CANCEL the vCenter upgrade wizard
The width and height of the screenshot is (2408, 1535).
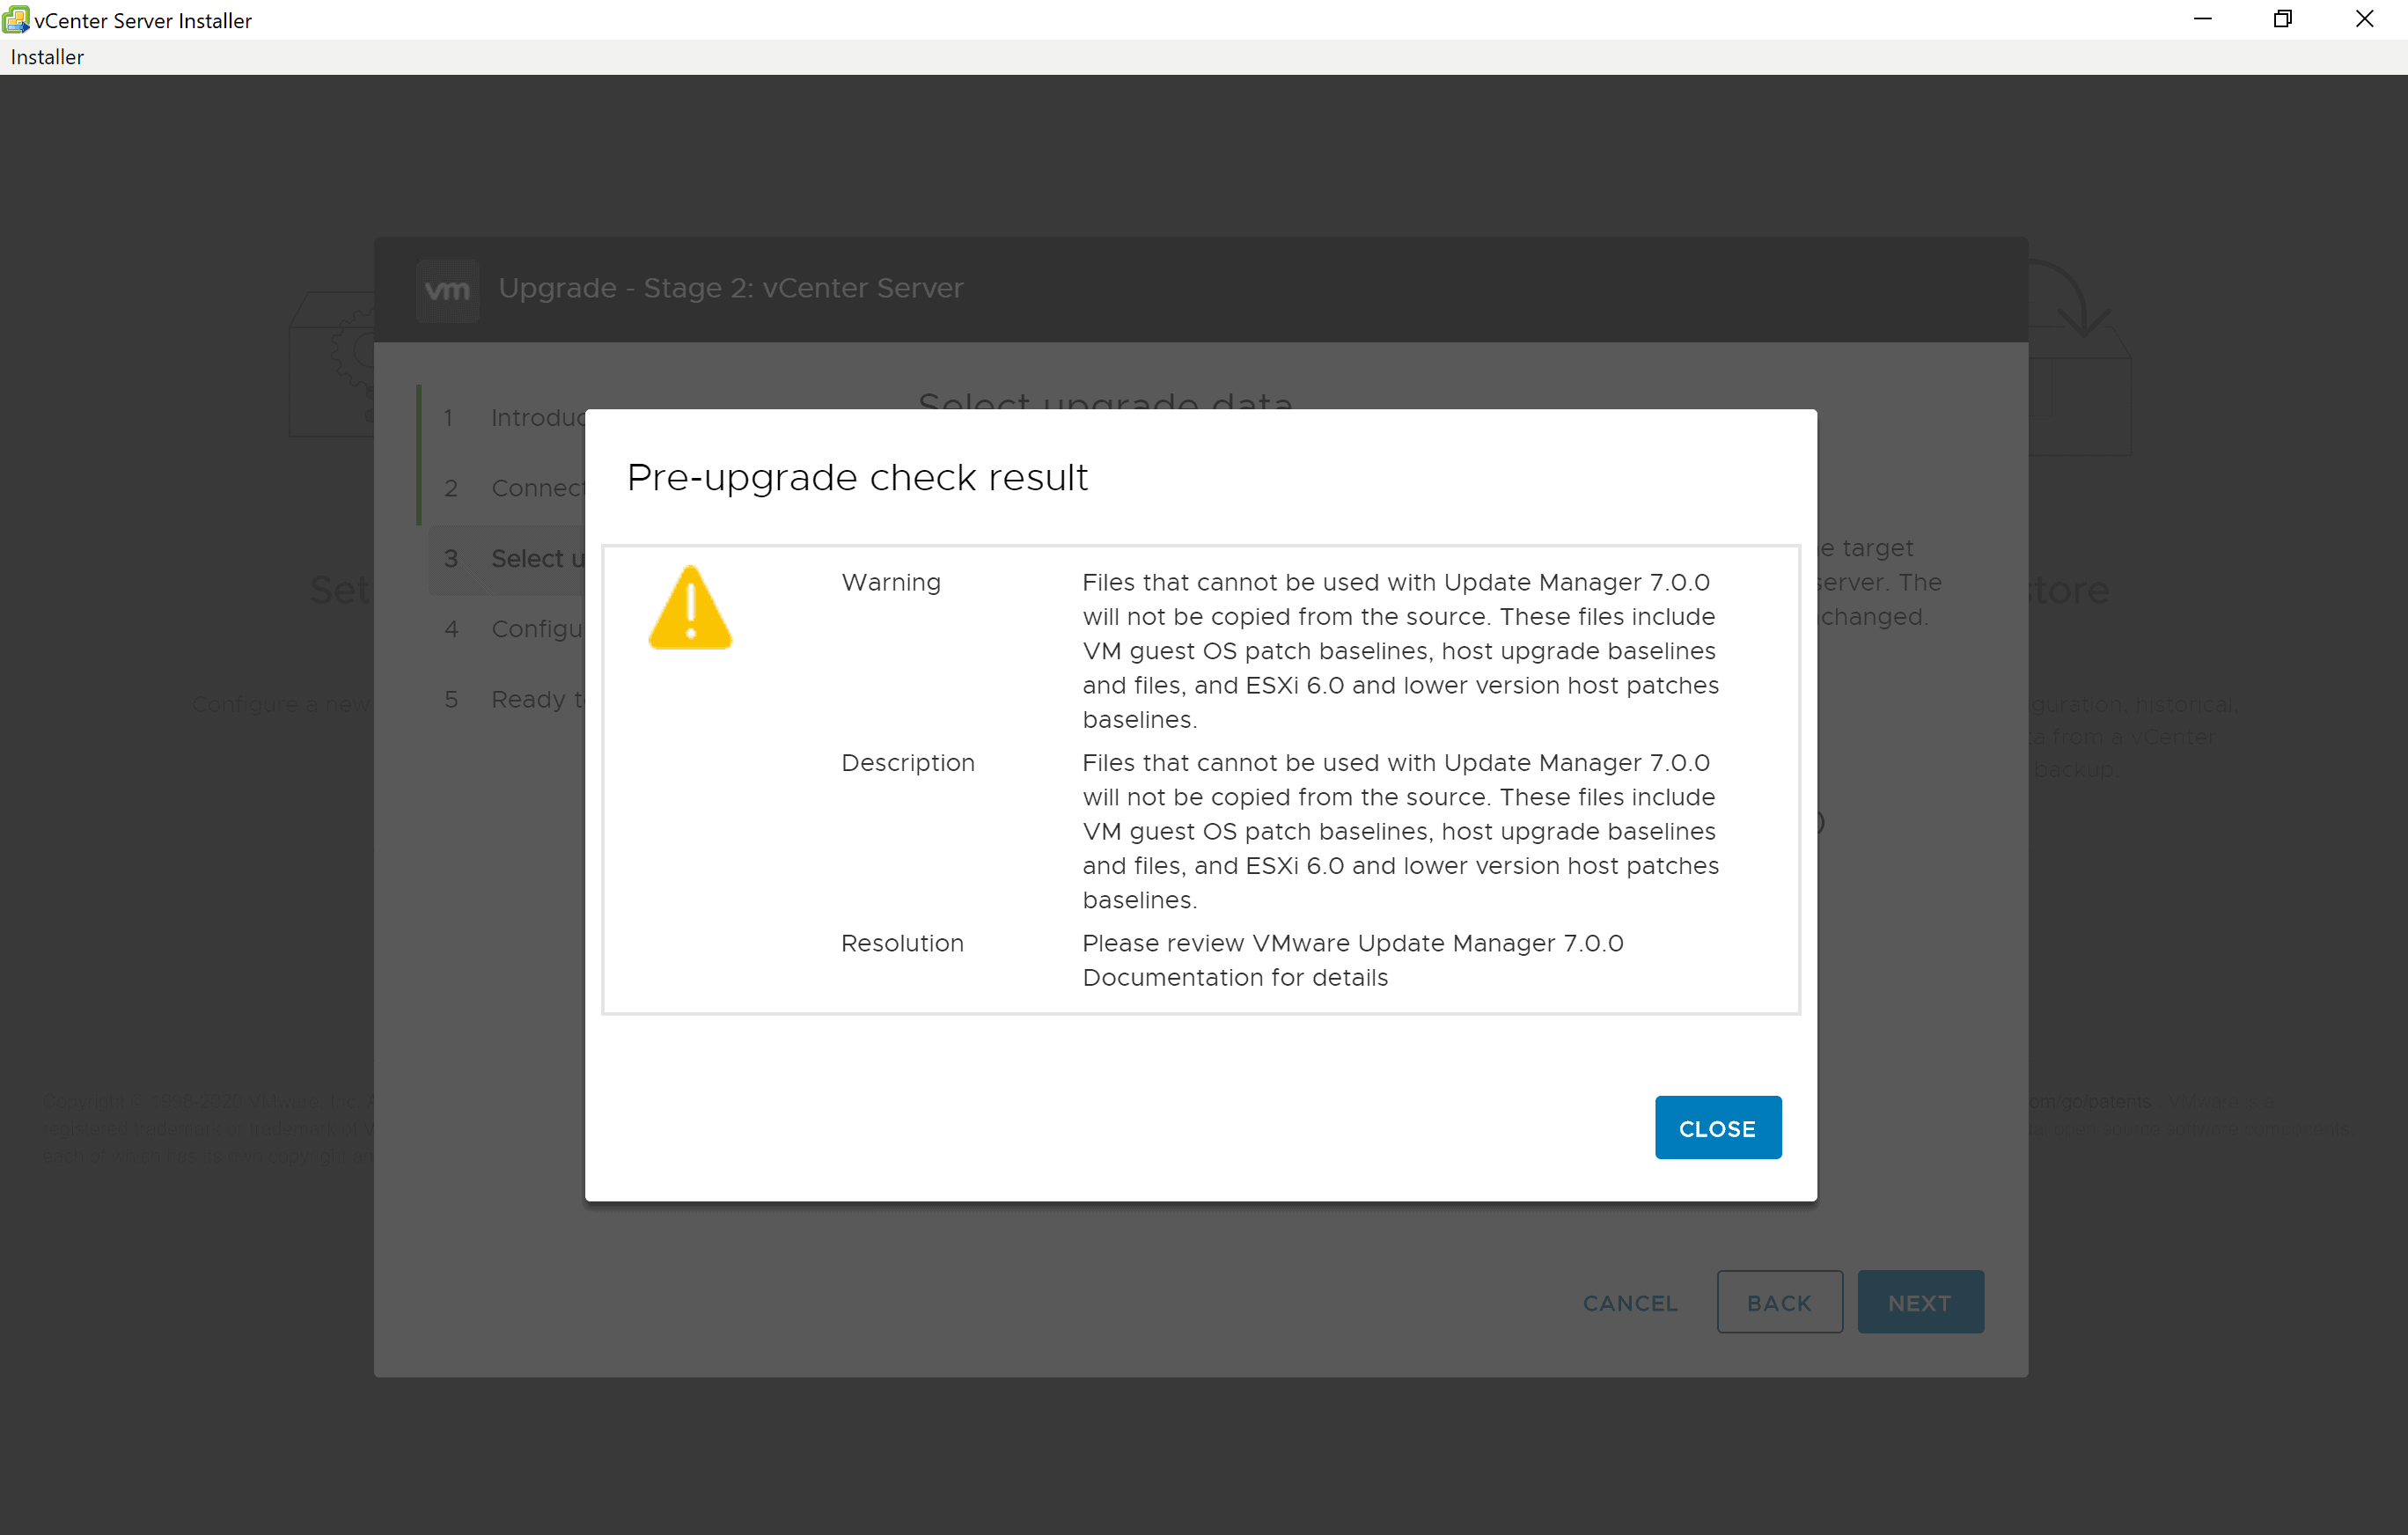[x=1630, y=1303]
